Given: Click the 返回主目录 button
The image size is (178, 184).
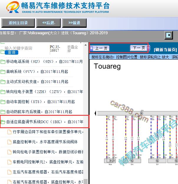Looking at the screenshot, I should pos(18,23).
